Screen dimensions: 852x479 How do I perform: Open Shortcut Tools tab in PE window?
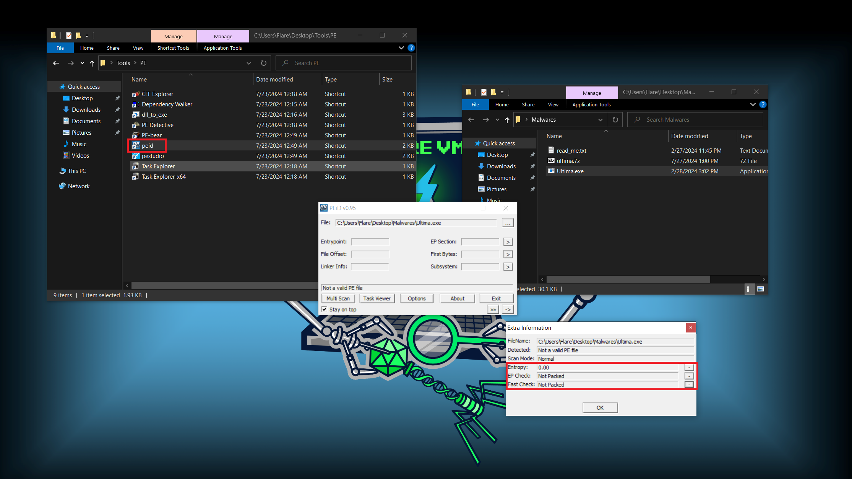pyautogui.click(x=173, y=48)
